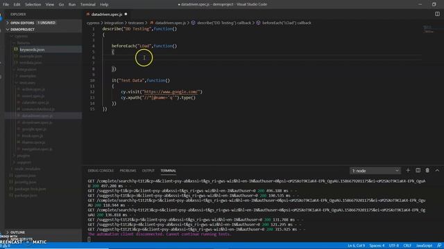Open the Go menu
The image size is (444, 249).
[x=62, y=4]
